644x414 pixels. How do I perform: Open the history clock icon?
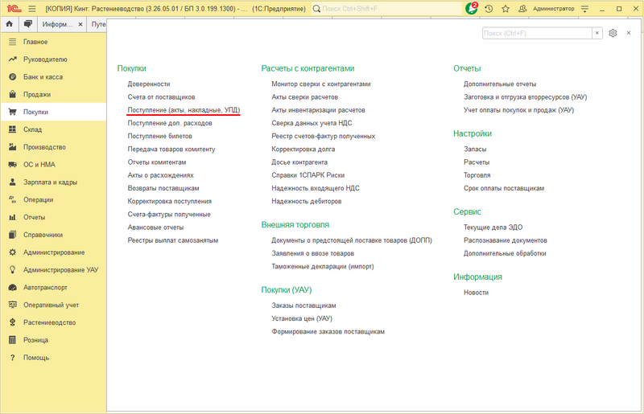[489, 9]
